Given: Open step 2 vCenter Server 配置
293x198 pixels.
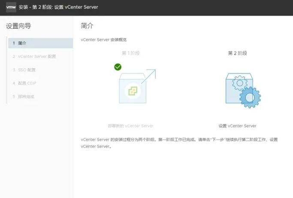Looking at the screenshot, I should coord(34,57).
